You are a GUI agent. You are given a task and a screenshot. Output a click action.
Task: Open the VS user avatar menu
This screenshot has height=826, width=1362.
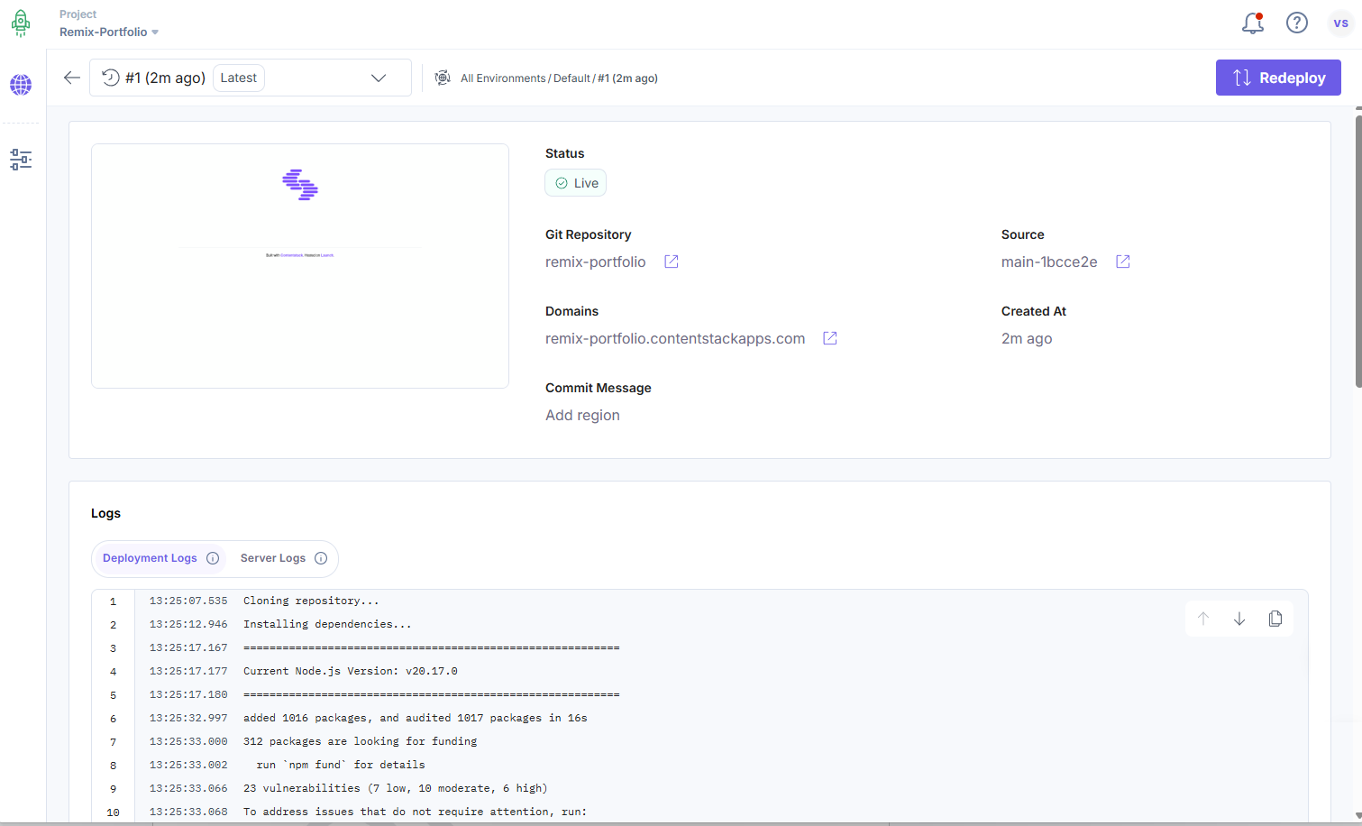pyautogui.click(x=1340, y=23)
